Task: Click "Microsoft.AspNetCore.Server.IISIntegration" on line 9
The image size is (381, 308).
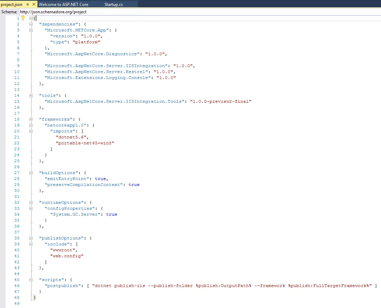Action: click(106, 66)
